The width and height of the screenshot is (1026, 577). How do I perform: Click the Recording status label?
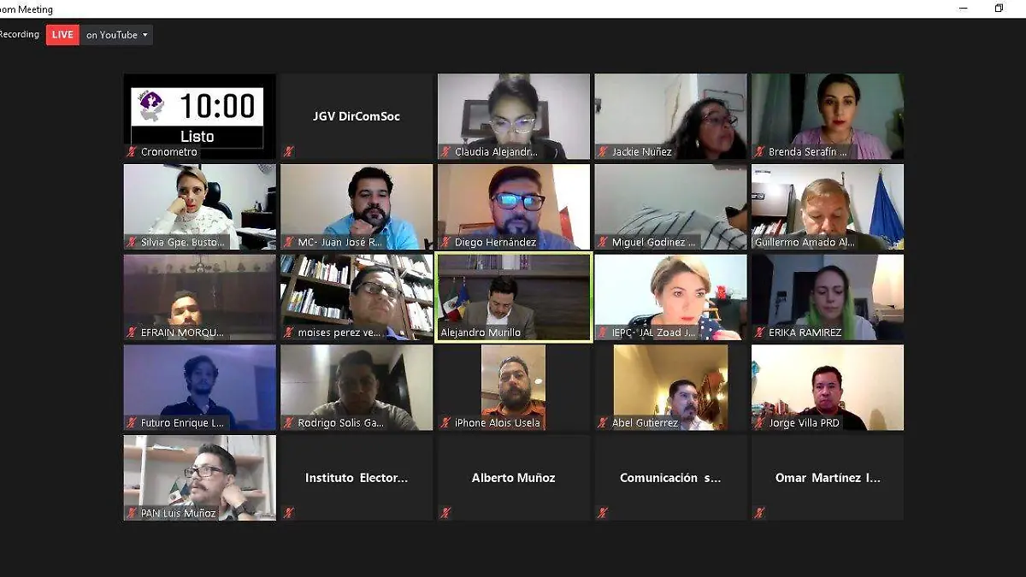19,35
